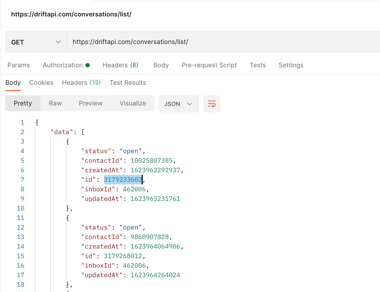Click the updatedAt value 1623964264024
380x292 pixels.
click(x=155, y=275)
